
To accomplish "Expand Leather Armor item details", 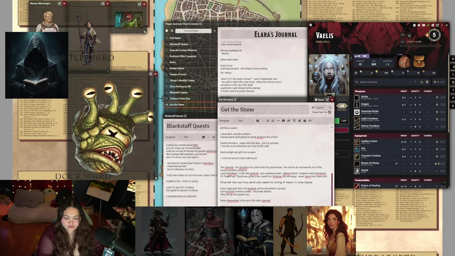I will coord(369,141).
